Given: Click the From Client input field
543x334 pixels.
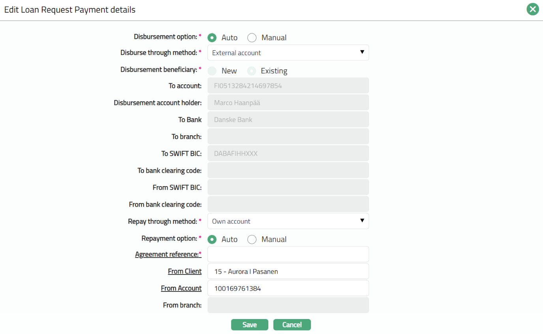Looking at the screenshot, I should 288,271.
